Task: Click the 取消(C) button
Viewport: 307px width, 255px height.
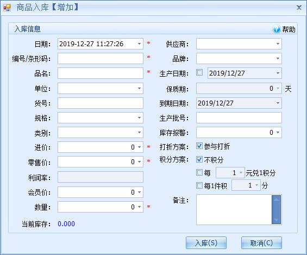Action: [x=261, y=243]
